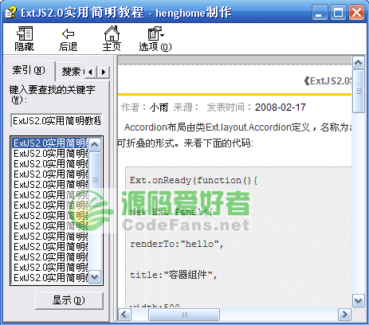
Task: Click content pane scroll-up arrow
Action: pos(358,63)
